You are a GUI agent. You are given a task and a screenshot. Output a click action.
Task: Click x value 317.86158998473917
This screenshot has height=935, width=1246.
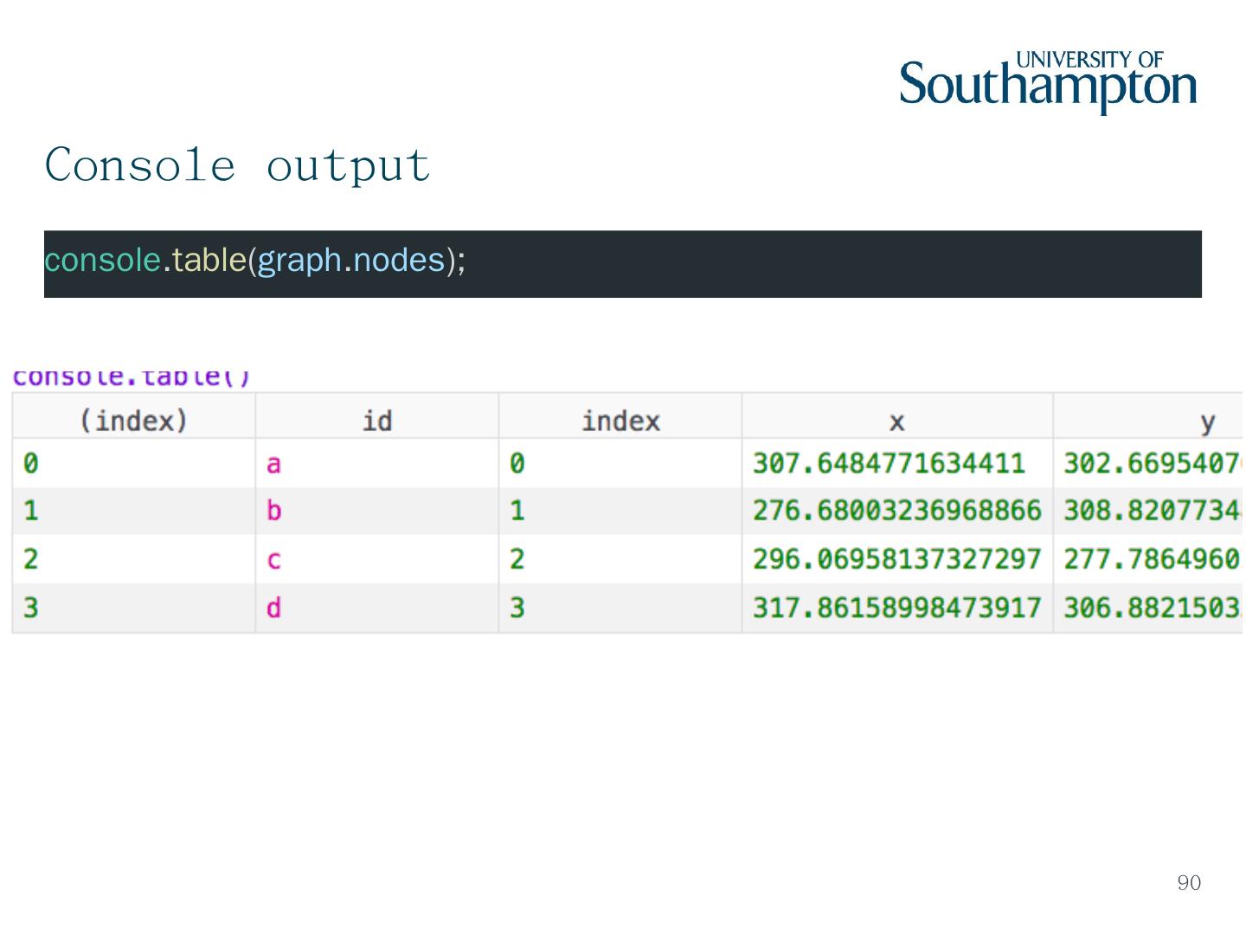point(896,608)
